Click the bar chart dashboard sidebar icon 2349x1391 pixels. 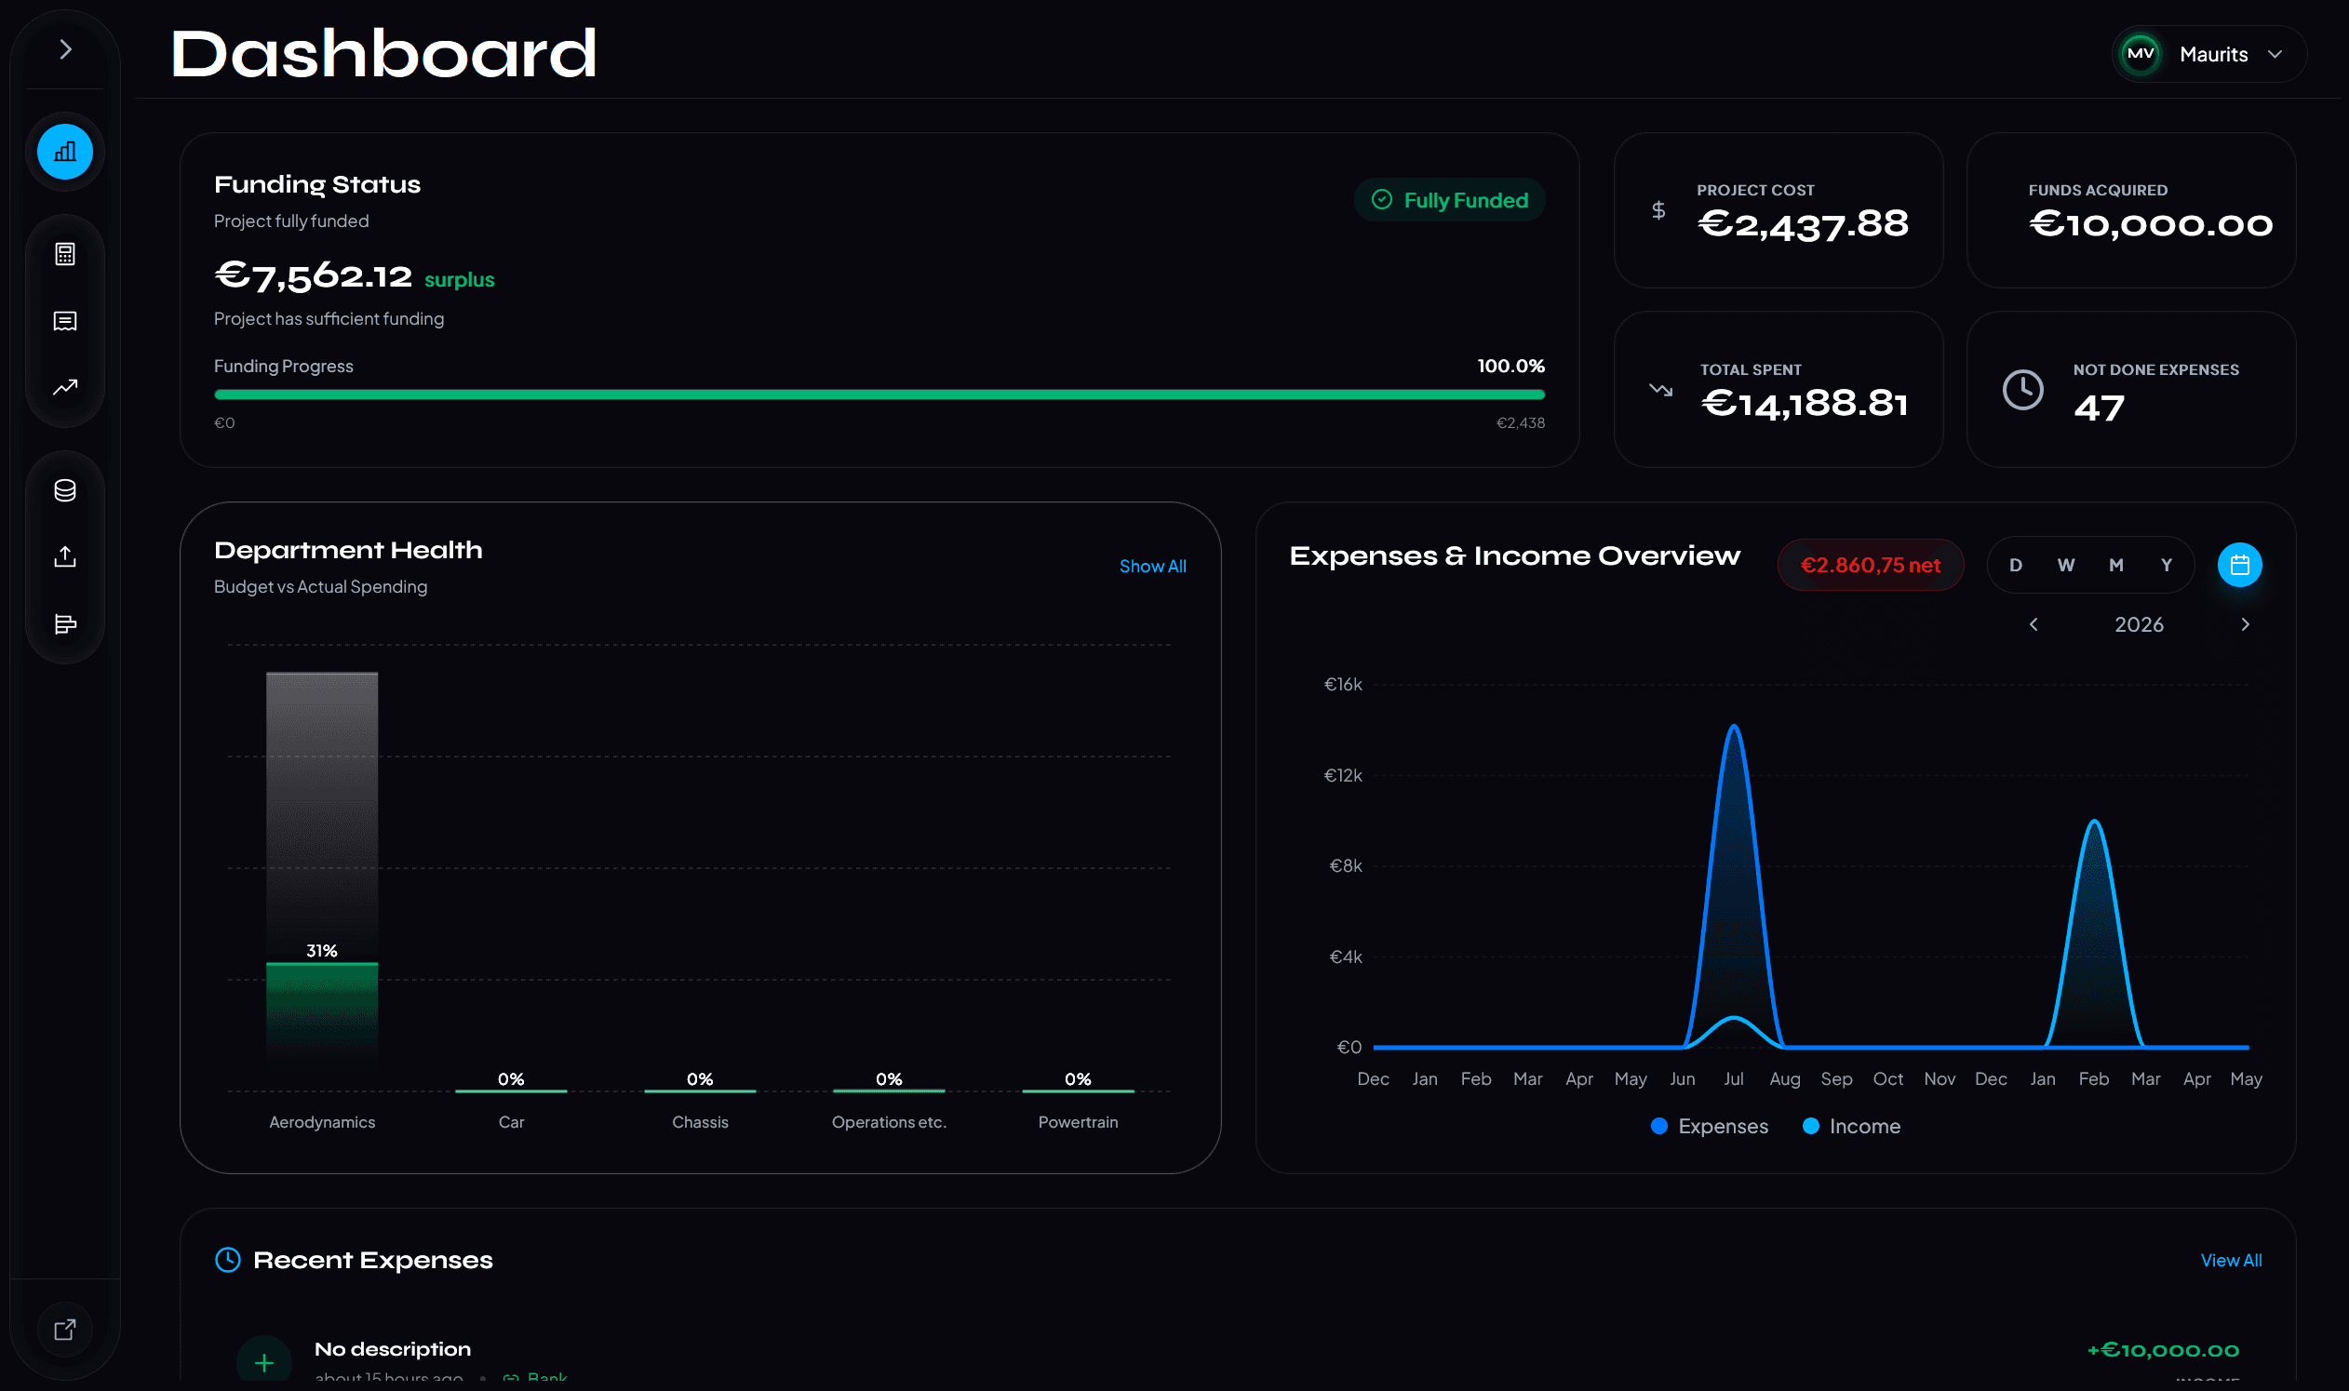pyautogui.click(x=64, y=152)
